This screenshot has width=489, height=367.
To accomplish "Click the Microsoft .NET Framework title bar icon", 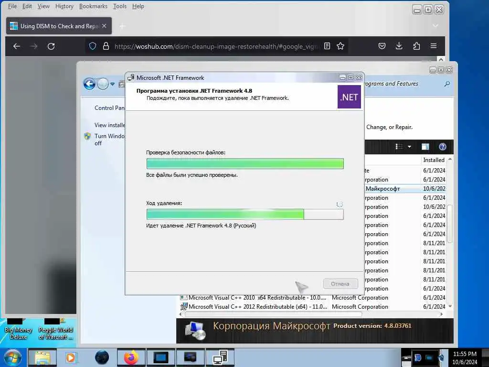I will click(131, 77).
